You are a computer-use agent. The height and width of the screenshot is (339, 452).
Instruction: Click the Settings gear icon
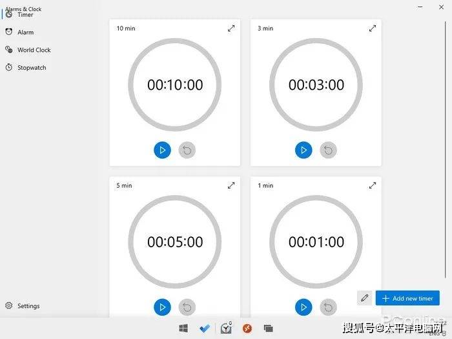(x=9, y=305)
